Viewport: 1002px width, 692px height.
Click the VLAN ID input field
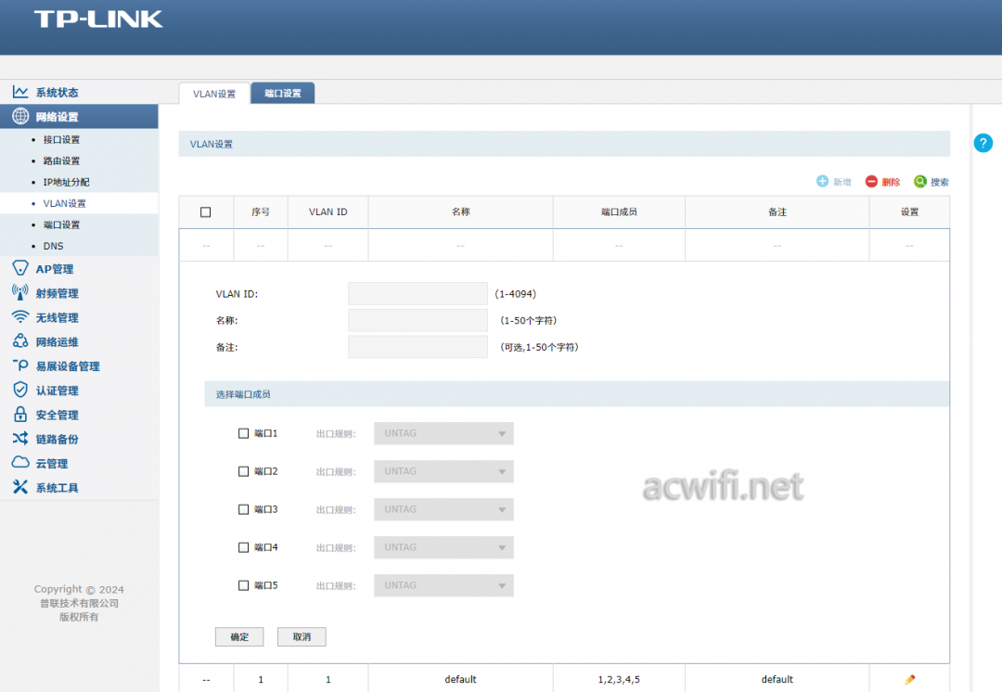pos(417,294)
